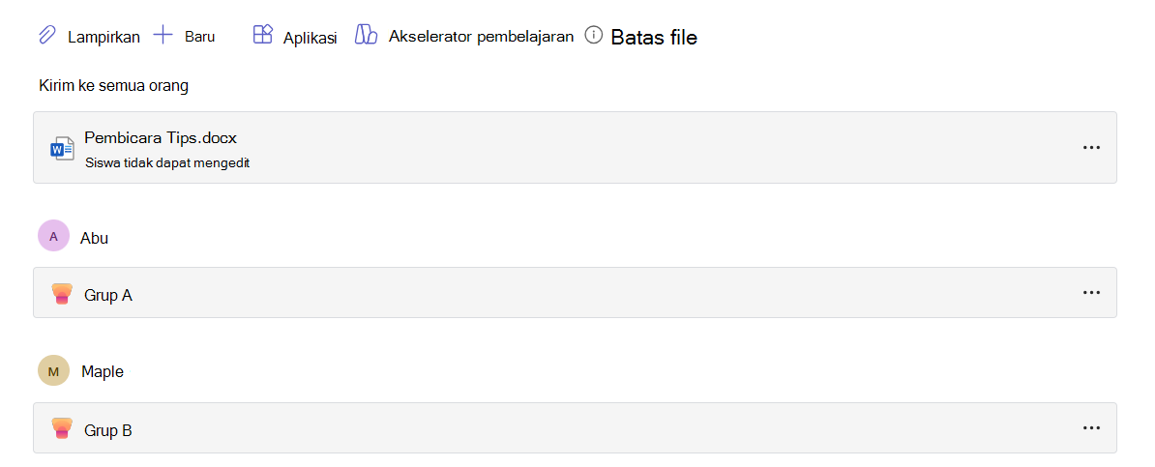Open the Aplikasi grid icon
Screen dimensions: 1155x467
coord(263,36)
